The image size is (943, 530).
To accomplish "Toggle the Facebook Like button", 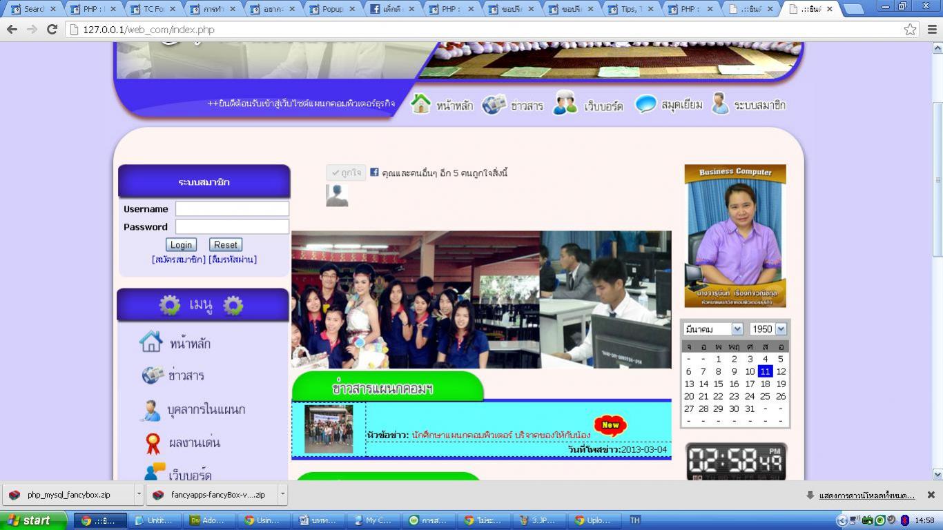I will tap(346, 173).
